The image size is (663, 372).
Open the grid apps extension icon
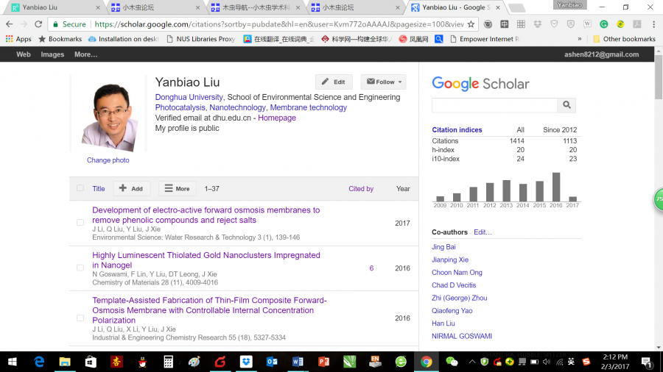point(521,24)
